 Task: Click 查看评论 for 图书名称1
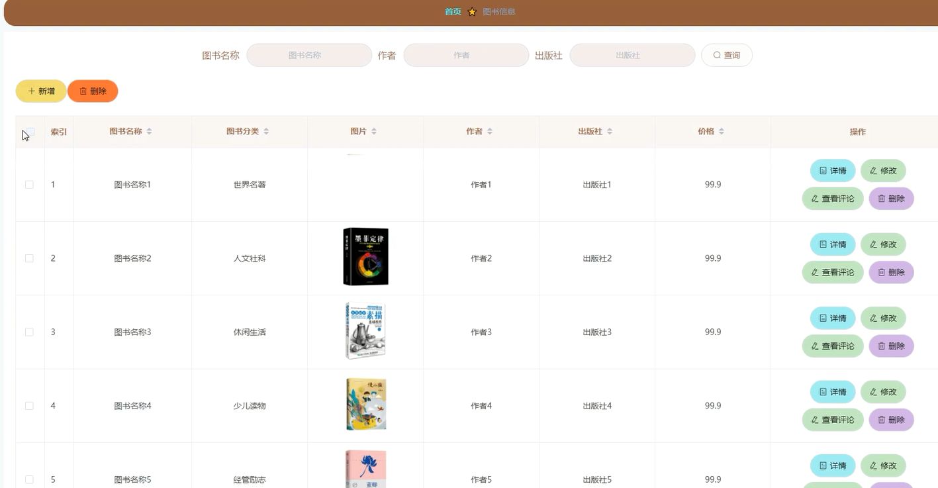(833, 199)
